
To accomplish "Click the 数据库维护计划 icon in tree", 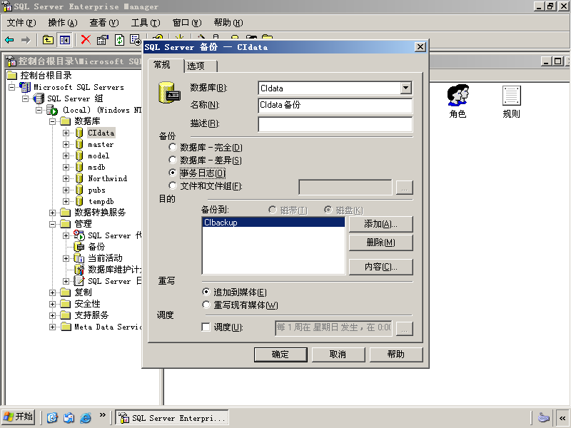I will (x=79, y=270).
